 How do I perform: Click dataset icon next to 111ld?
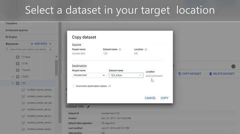coord(18,63)
